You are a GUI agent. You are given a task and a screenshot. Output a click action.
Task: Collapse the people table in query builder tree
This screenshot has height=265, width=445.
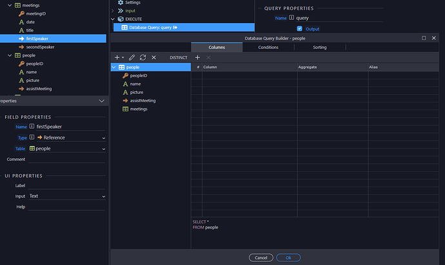tap(114, 67)
